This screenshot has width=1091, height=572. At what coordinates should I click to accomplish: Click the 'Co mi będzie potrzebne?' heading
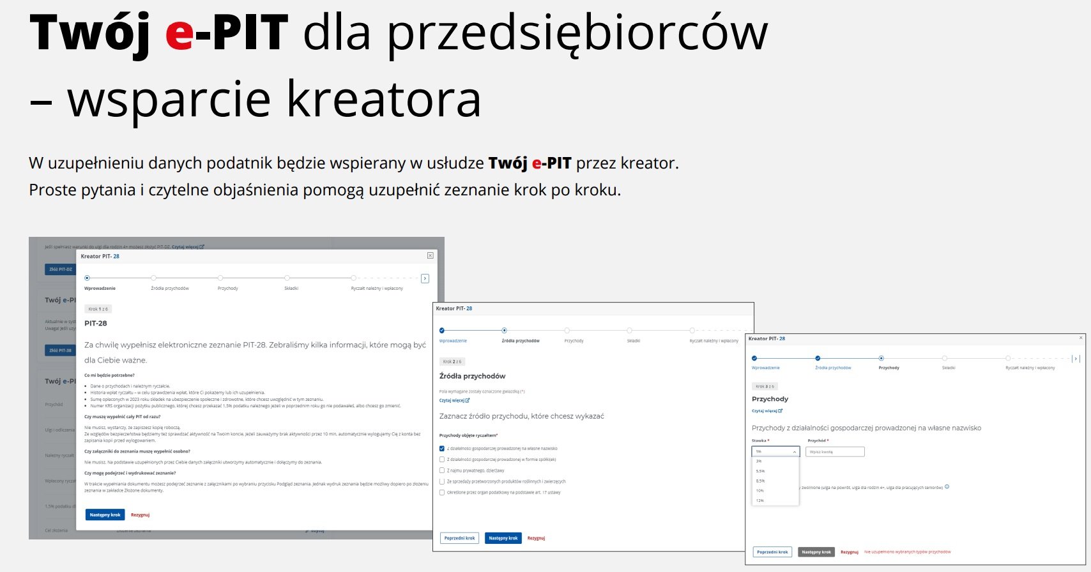(x=109, y=375)
